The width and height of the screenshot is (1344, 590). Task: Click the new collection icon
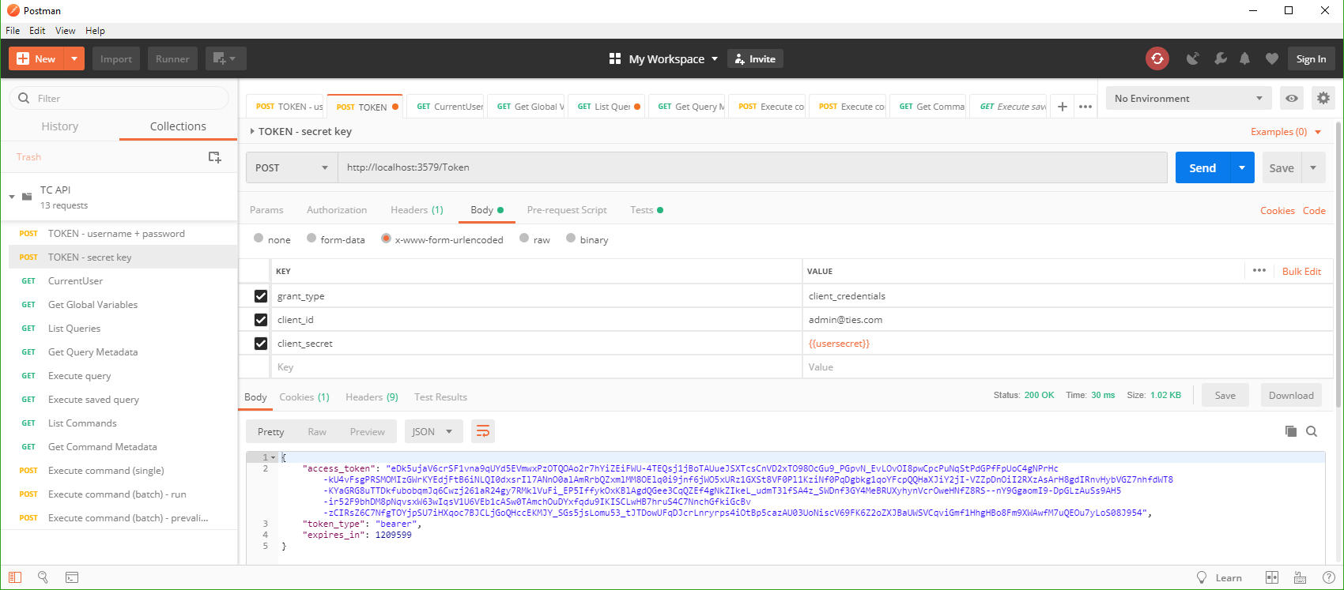click(x=214, y=157)
